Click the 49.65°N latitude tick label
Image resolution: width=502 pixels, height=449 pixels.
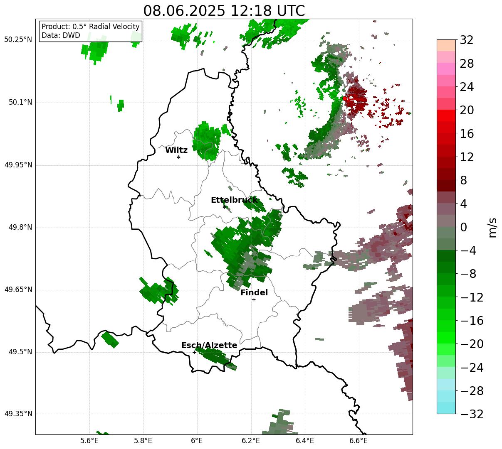[18, 290]
